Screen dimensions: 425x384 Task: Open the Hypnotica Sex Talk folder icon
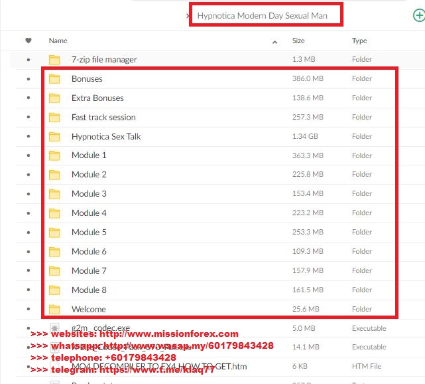(x=54, y=137)
